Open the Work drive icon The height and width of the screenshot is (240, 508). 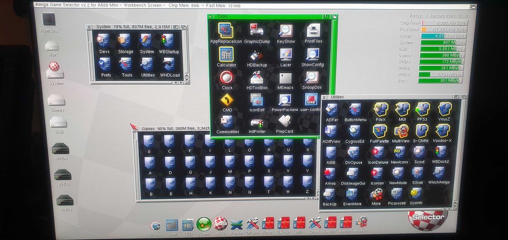point(52,46)
